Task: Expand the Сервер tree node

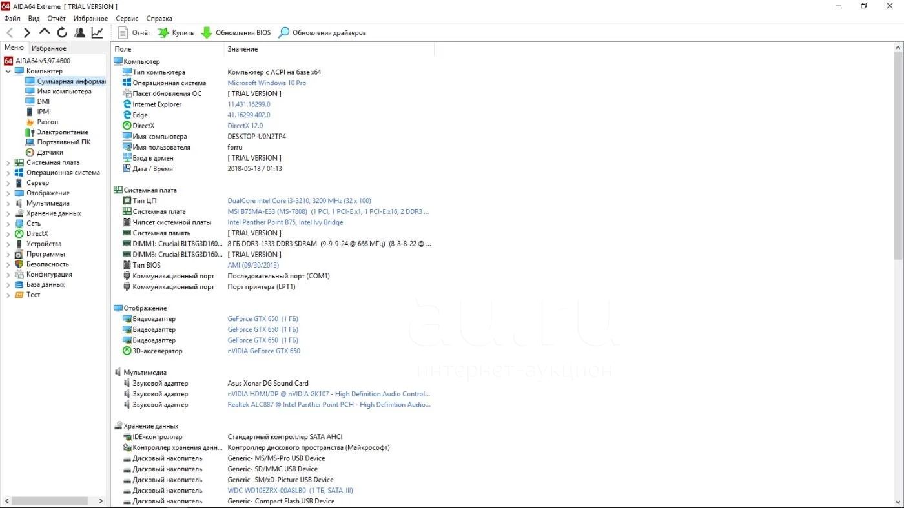Action: (8, 183)
